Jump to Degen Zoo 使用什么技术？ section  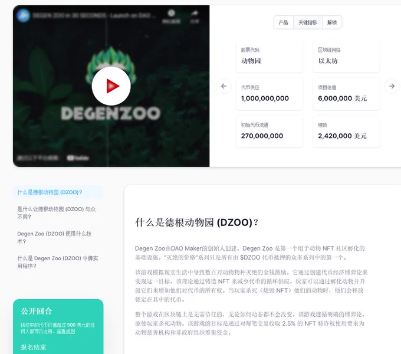54,237
